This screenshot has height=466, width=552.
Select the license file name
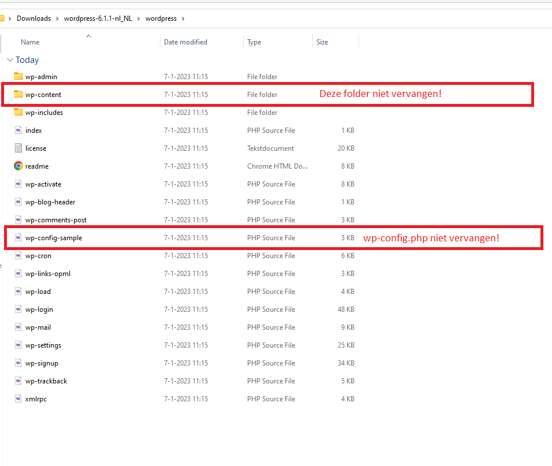click(36, 148)
